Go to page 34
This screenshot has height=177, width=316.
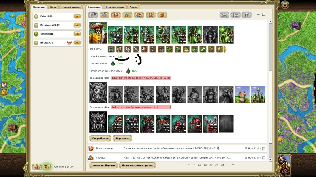point(216,164)
